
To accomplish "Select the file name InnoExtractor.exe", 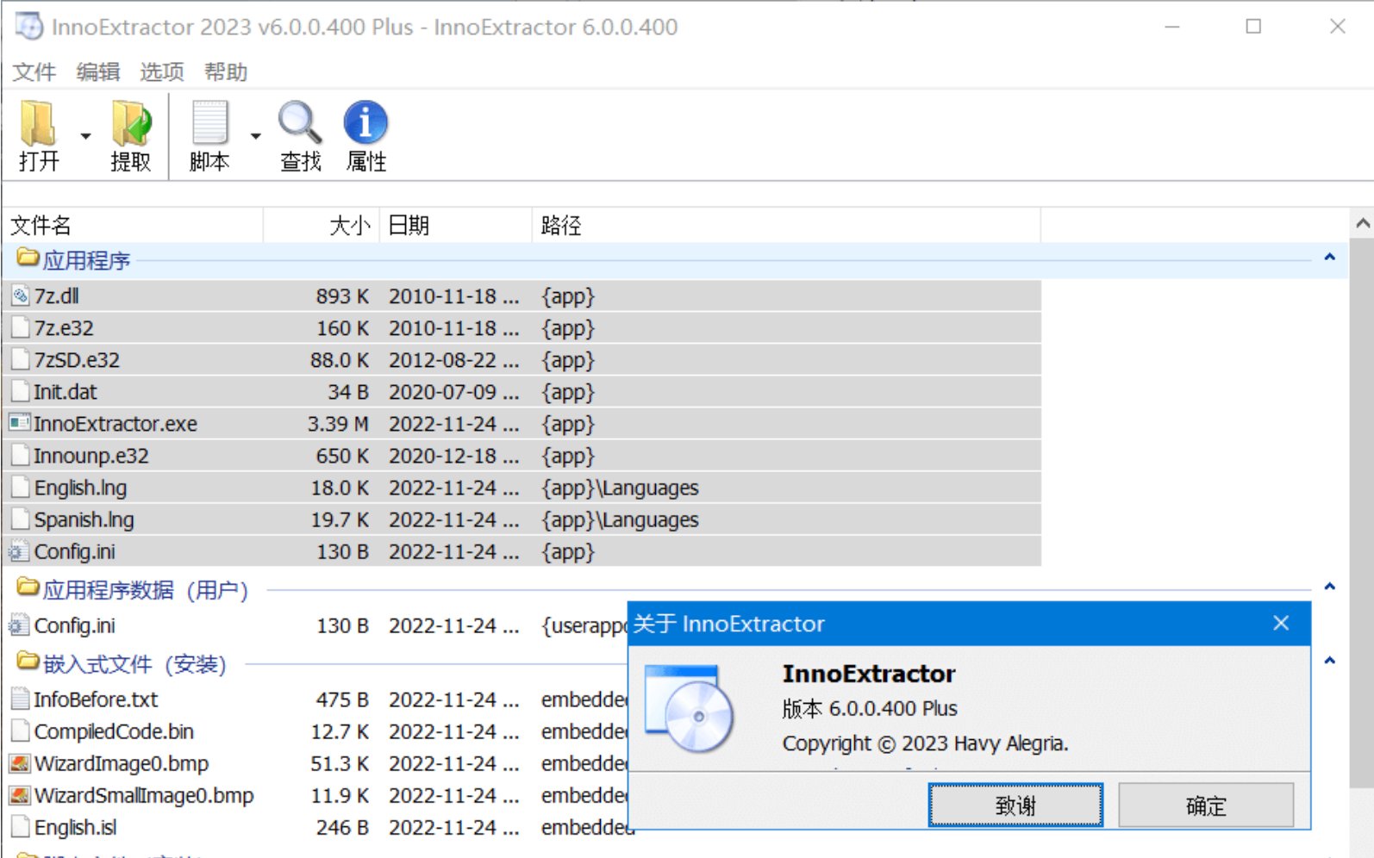I will pos(116,424).
